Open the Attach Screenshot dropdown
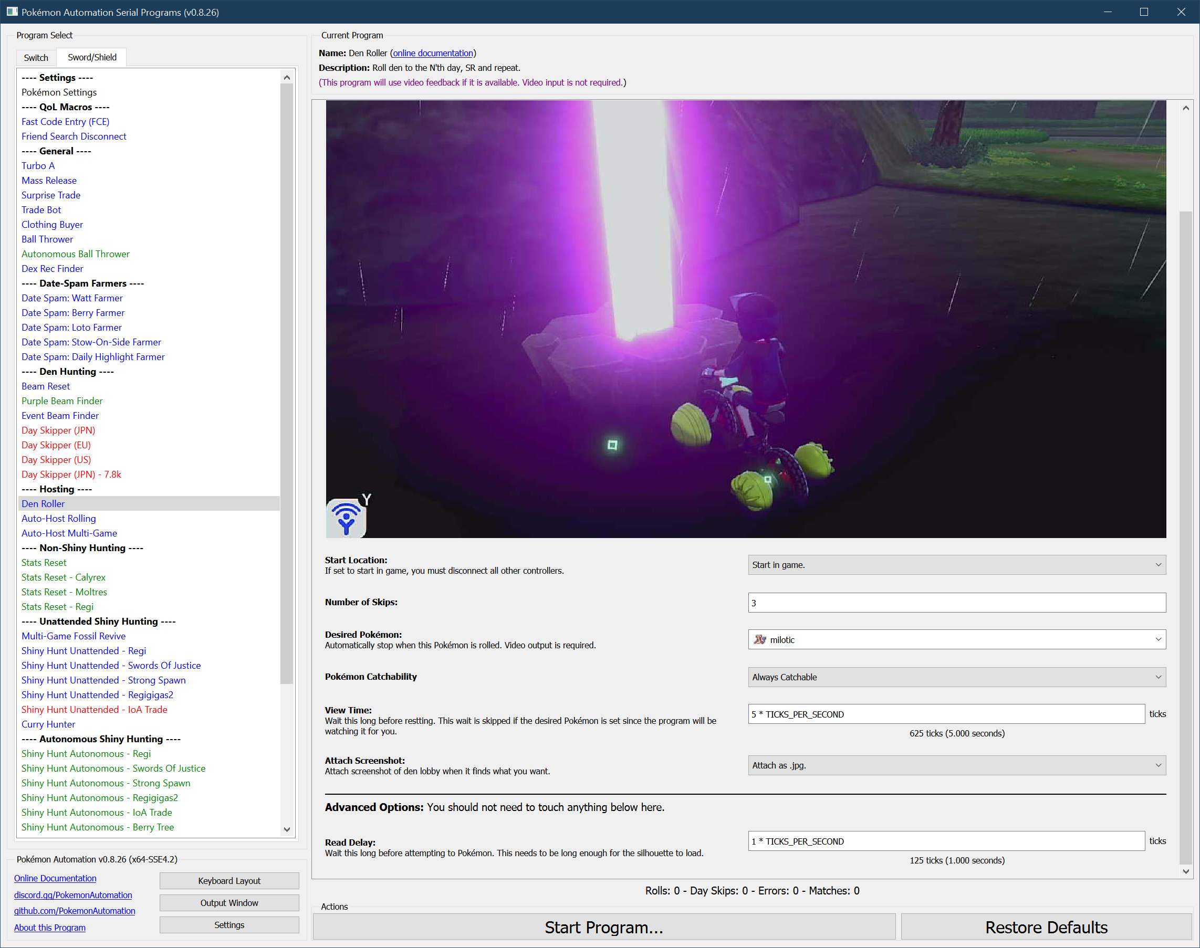Screen dimensions: 1200x948 956,765
